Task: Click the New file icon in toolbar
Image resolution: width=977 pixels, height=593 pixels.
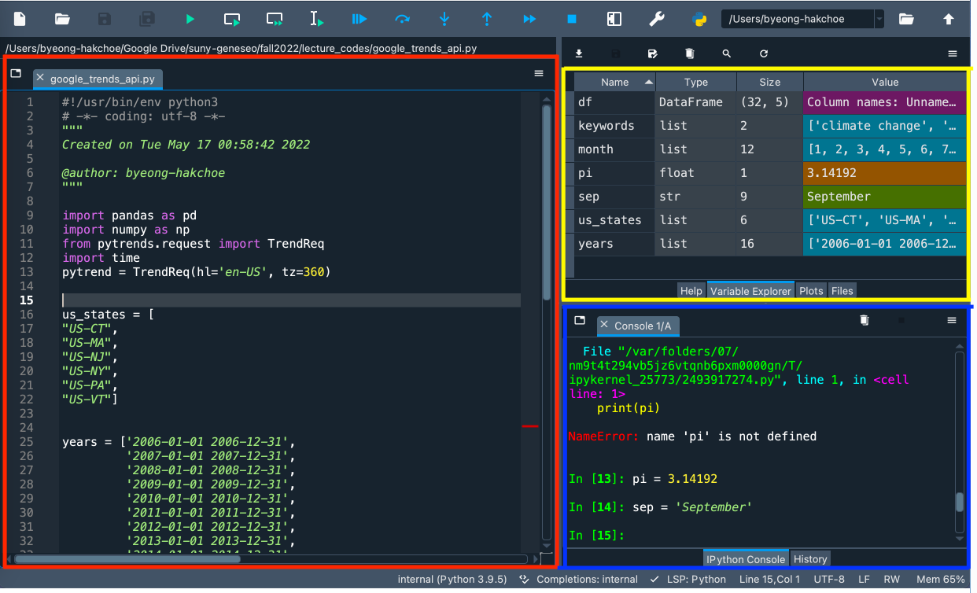Action: click(x=20, y=19)
